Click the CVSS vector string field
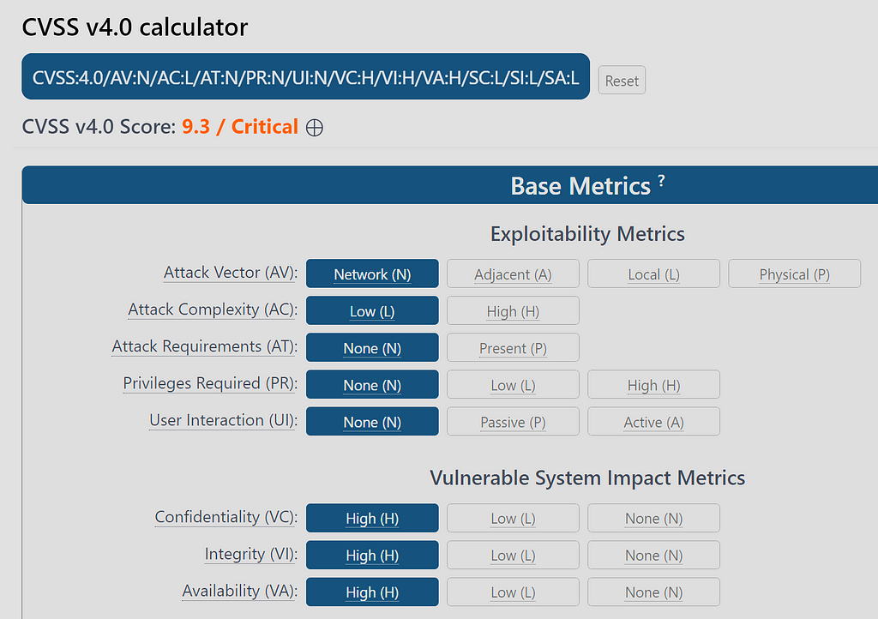878x619 pixels. (305, 78)
